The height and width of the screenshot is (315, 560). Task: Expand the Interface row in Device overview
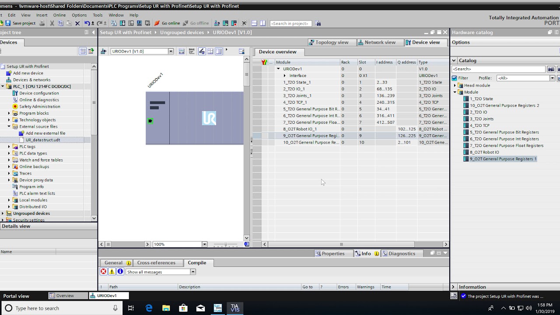(x=284, y=76)
